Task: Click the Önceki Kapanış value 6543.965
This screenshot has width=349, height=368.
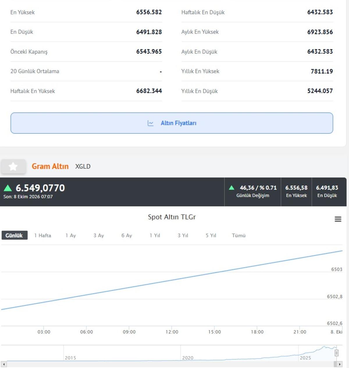Action: coord(149,52)
